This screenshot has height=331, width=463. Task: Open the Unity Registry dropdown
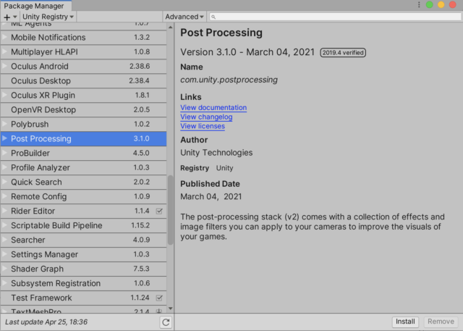coord(48,17)
